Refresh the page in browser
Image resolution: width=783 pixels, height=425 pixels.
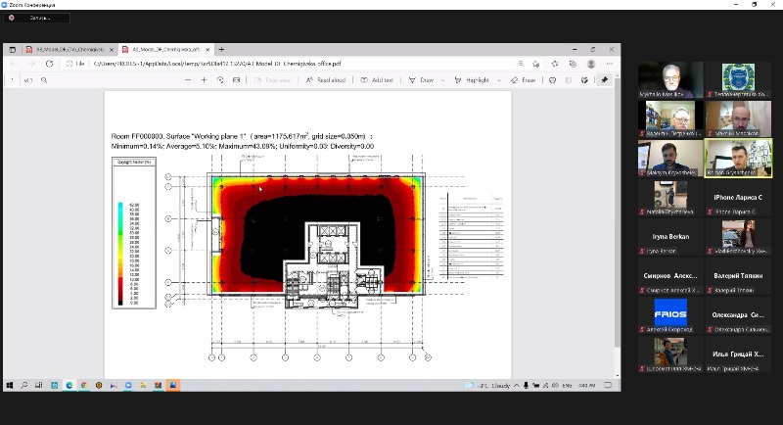pyautogui.click(x=49, y=64)
